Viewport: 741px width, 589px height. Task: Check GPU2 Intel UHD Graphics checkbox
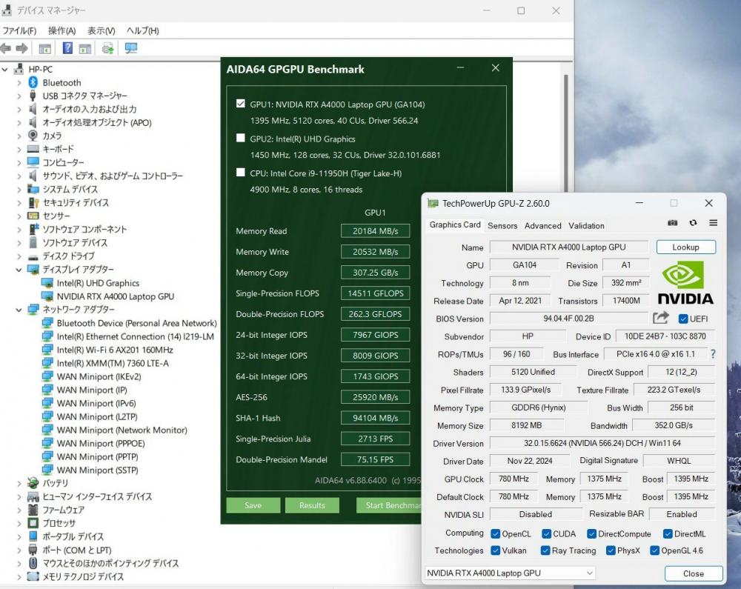click(x=241, y=138)
